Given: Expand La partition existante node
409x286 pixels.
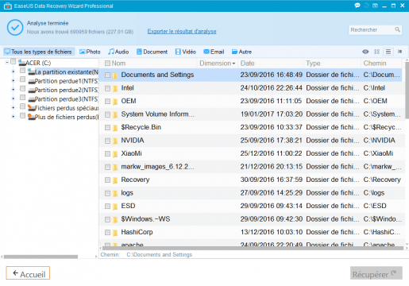Looking at the screenshot, I should point(13,71).
